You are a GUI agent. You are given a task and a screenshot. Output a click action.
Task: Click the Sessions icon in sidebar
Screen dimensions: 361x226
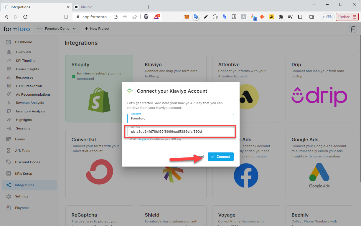(9, 128)
